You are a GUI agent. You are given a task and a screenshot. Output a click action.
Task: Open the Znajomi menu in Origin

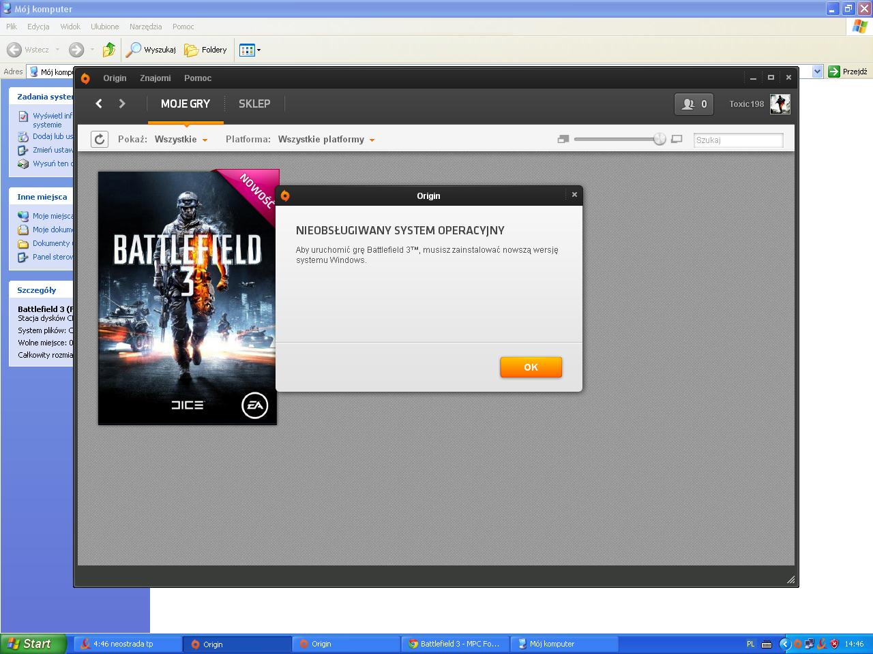coord(156,78)
